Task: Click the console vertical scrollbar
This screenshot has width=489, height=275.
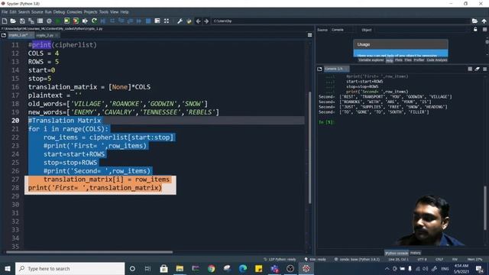Action: click(485, 208)
